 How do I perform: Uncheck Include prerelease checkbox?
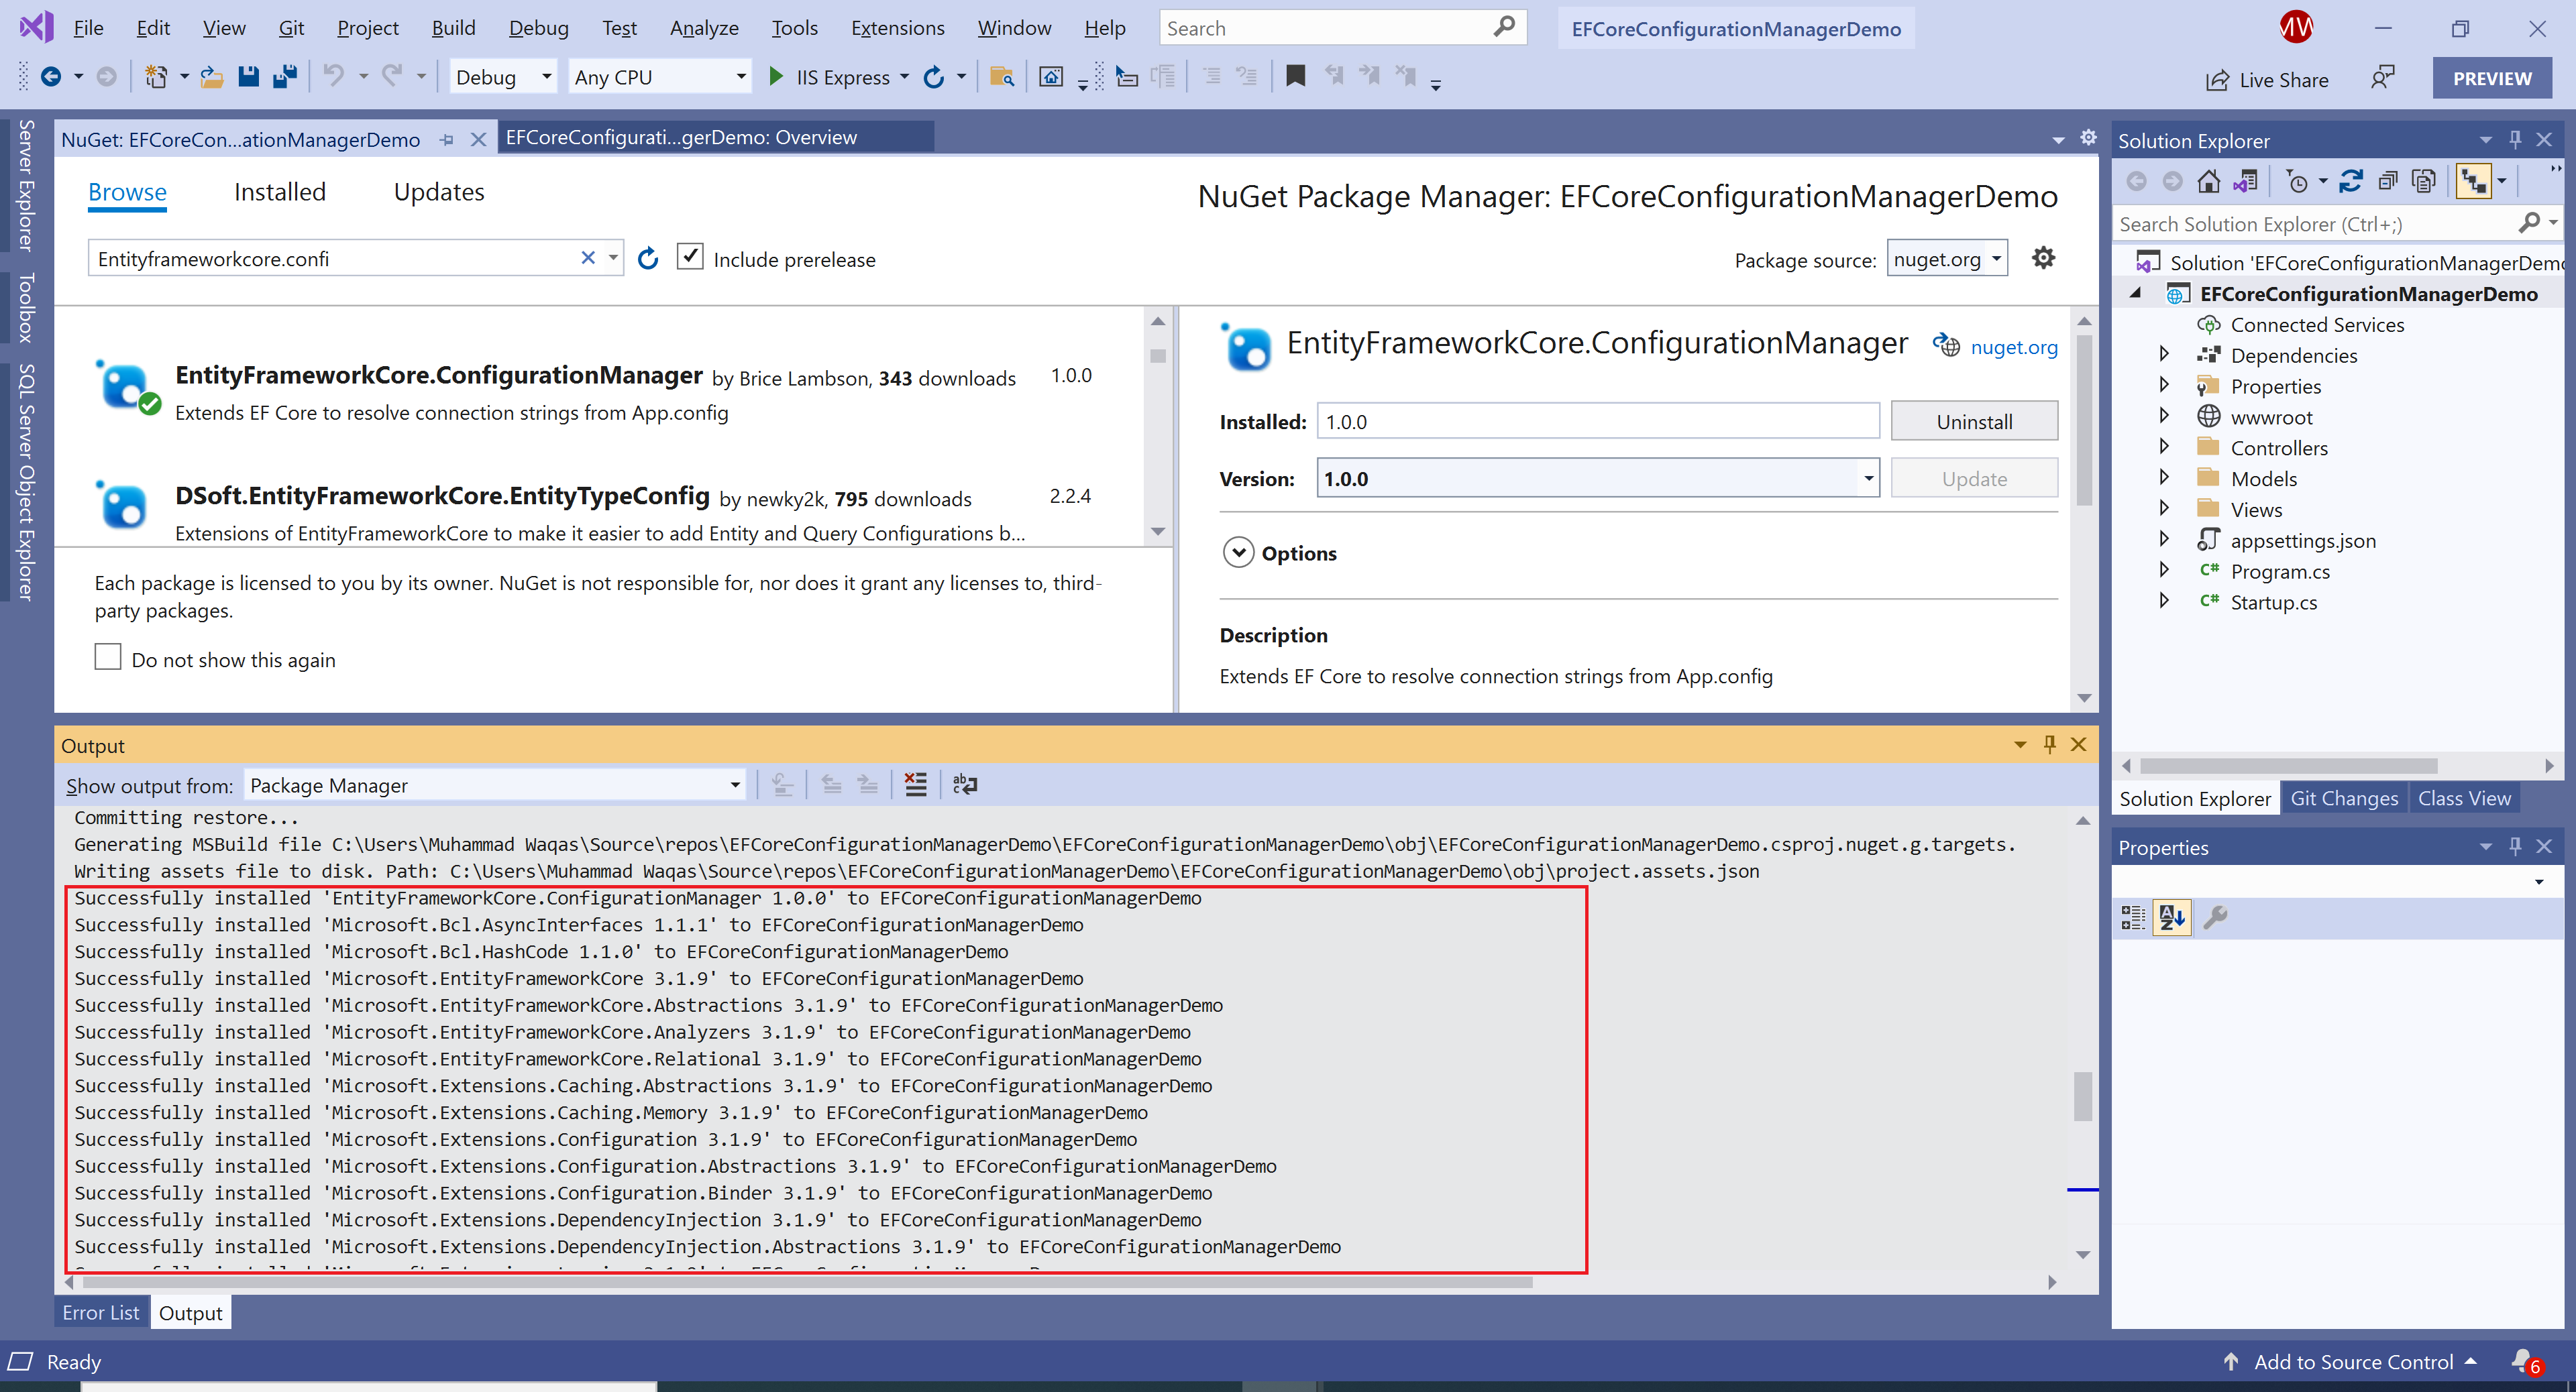click(x=690, y=257)
